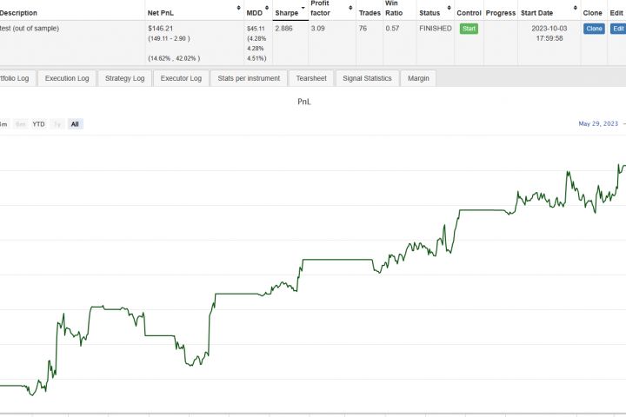Sort by MDD column arrows
The image size is (626, 417).
267,8
